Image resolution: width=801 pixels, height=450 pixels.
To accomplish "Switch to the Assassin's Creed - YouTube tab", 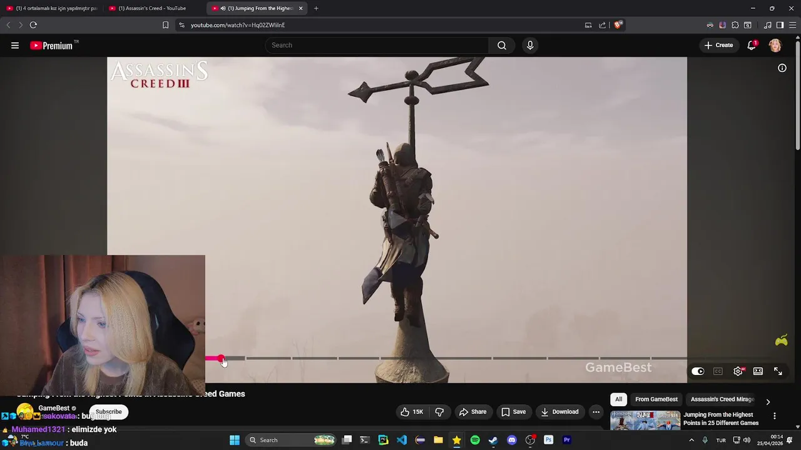I will tap(153, 8).
